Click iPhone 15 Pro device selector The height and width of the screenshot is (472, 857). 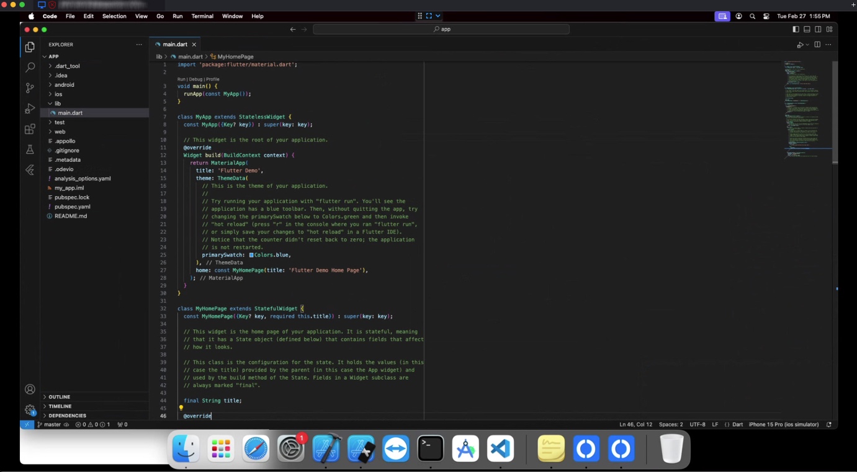point(784,425)
